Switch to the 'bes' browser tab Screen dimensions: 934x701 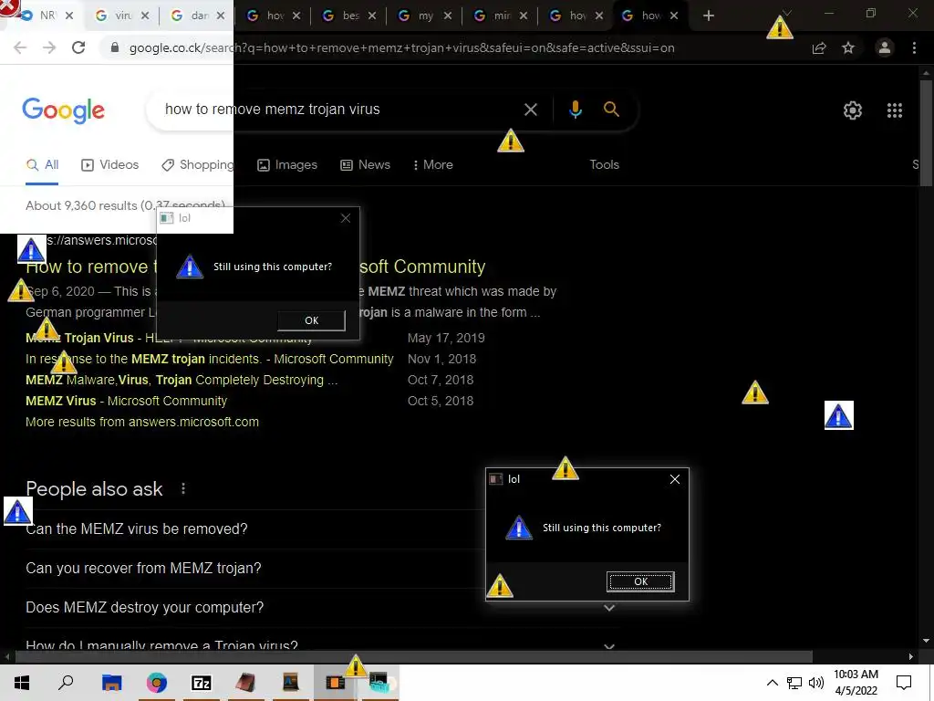tap(349, 16)
